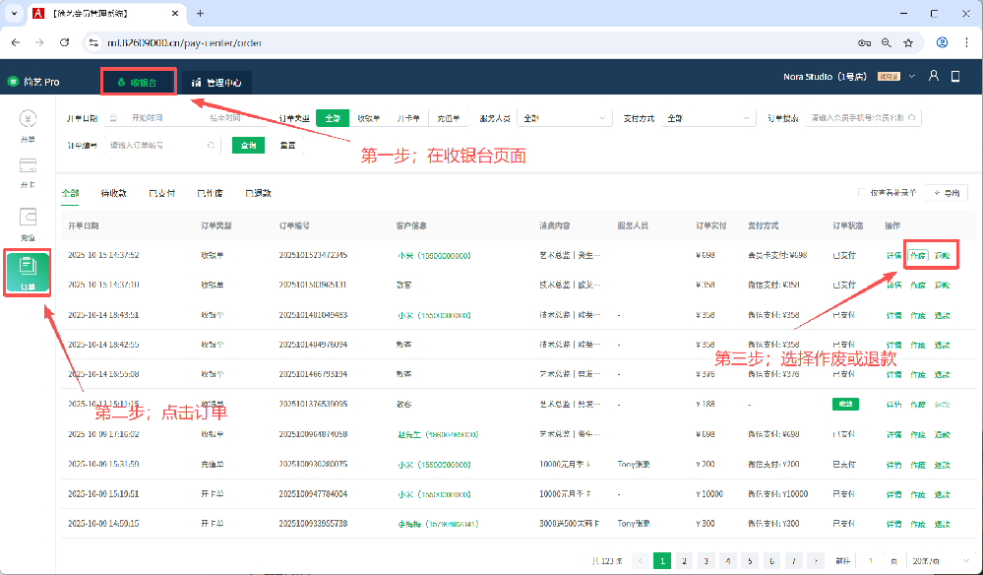Open customer 李梅梅 link
Screen dimensions: 983x575
point(438,524)
